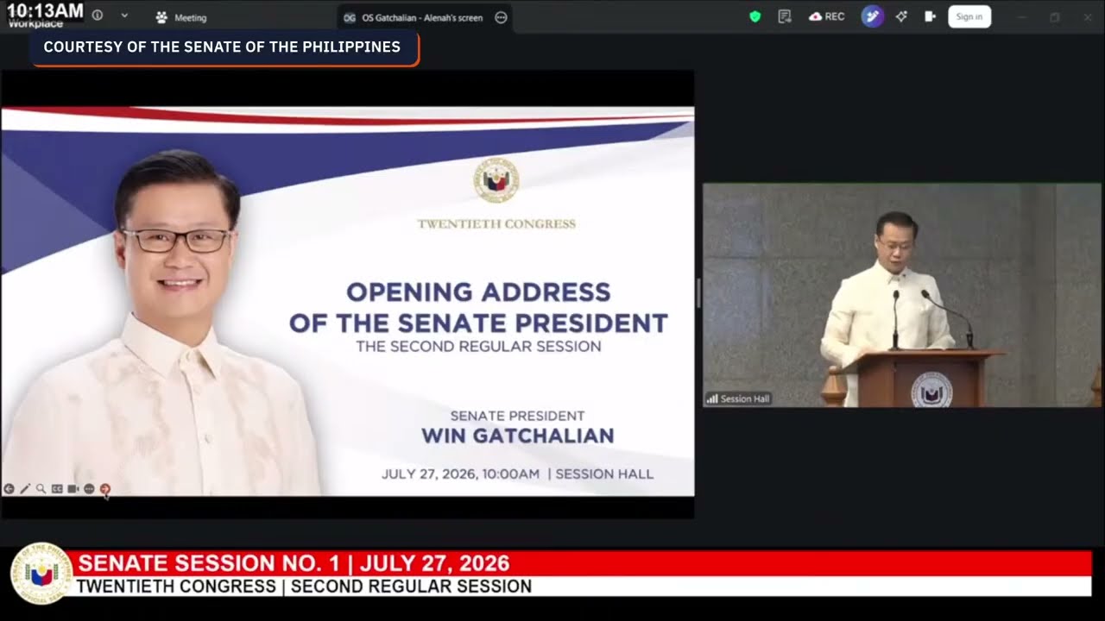This screenshot has width=1105, height=621.
Task: Expand the dropdown chevron next to info icon
Action: pos(124,16)
